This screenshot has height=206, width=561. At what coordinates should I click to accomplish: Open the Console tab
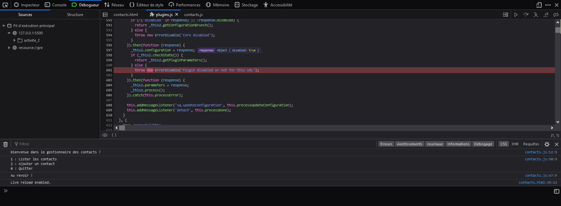pyautogui.click(x=56, y=5)
